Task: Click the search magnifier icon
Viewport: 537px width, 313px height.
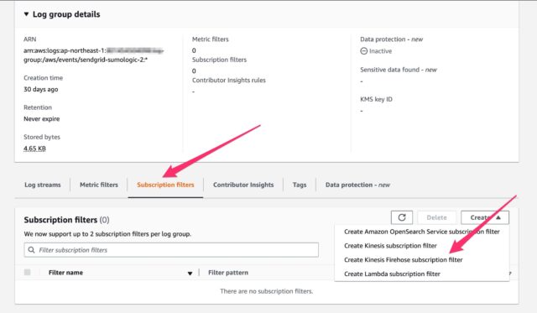Action: pos(31,250)
